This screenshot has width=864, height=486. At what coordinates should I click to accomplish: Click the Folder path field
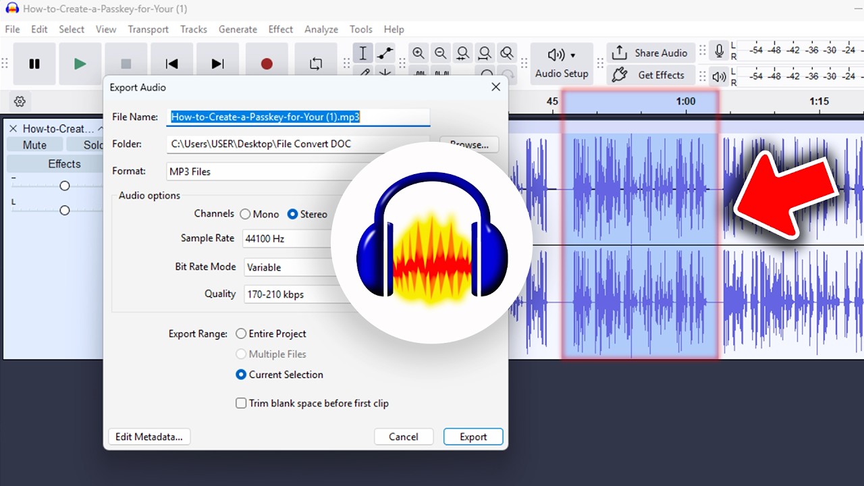[x=298, y=144]
